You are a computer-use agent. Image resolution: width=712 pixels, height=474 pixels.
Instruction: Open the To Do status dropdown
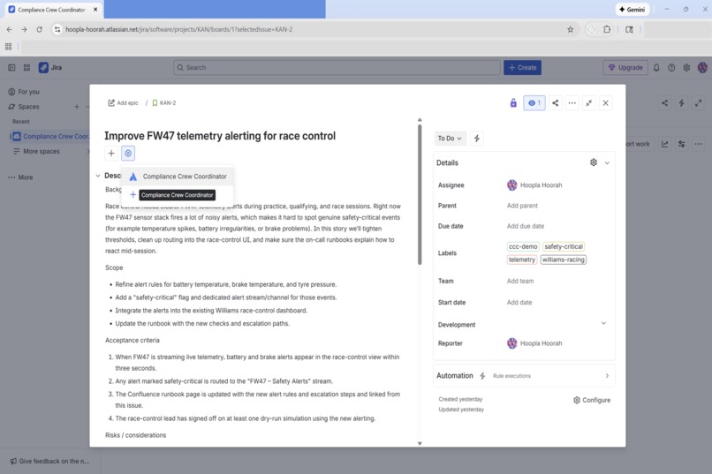coord(450,139)
